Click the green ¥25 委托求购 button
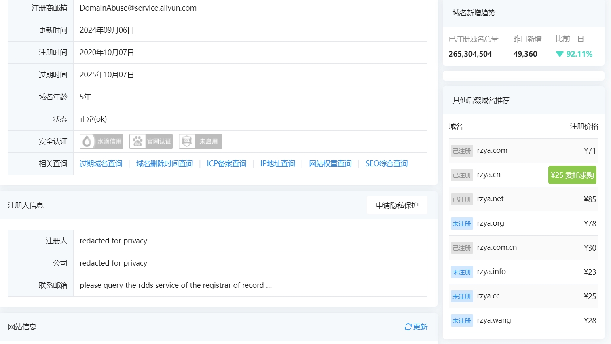Viewport: 611px width, 344px height. pos(572,175)
